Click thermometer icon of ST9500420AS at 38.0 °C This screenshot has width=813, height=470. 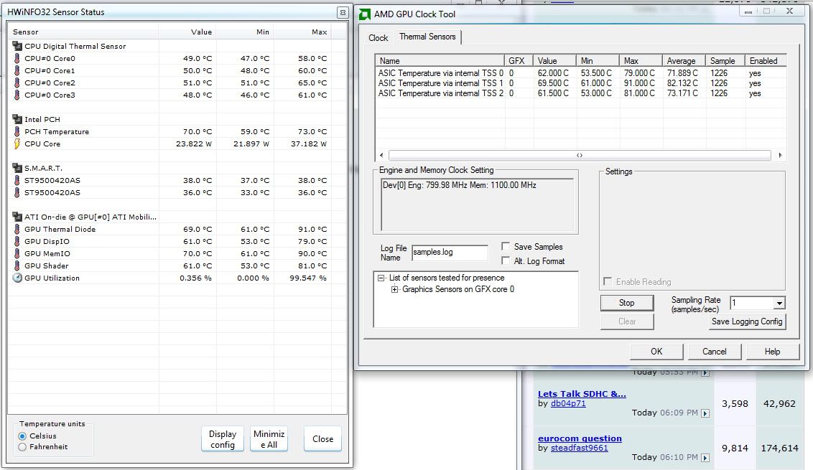click(17, 180)
